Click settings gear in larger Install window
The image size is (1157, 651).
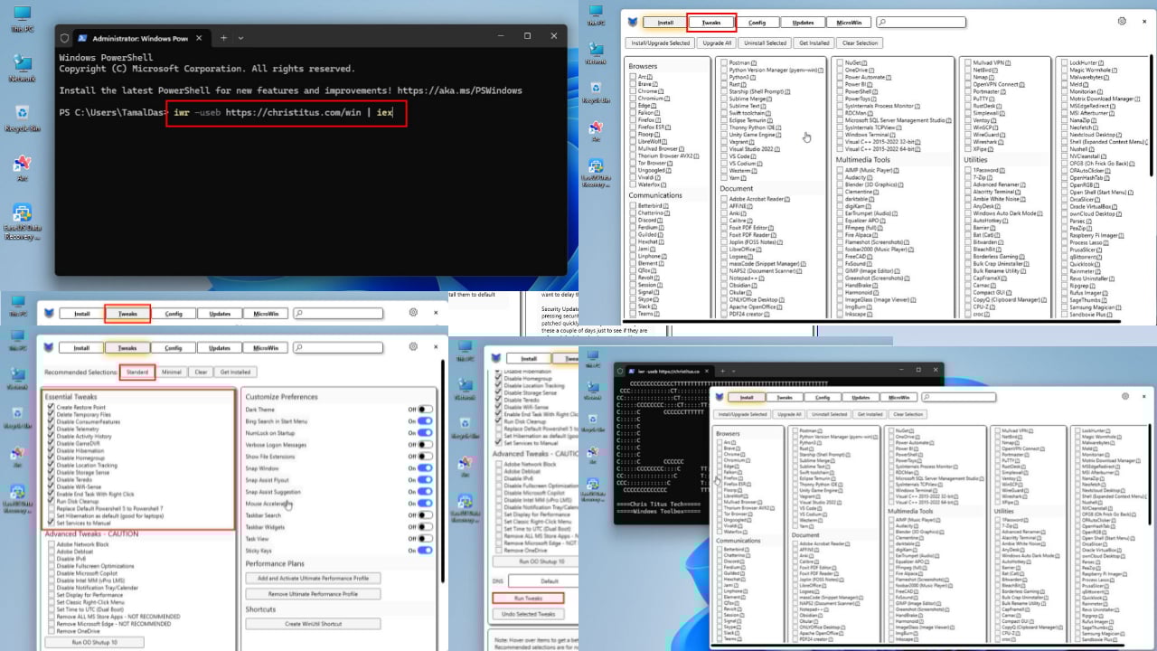tap(1122, 21)
